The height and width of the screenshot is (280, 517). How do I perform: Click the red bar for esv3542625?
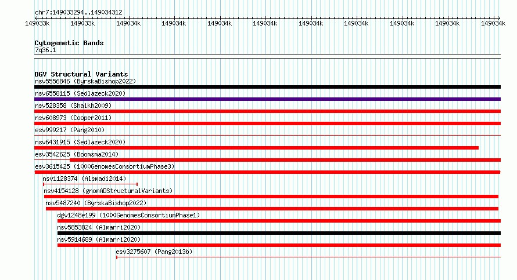[285, 160]
